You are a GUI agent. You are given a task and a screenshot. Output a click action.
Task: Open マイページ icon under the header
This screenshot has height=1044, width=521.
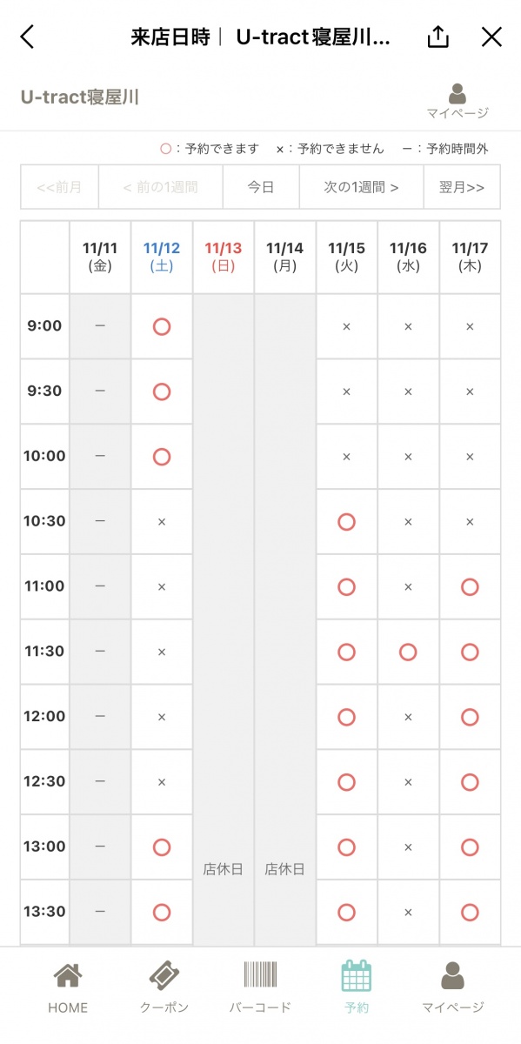pos(458,101)
